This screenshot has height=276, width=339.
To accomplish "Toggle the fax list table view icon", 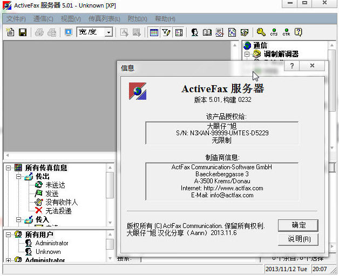I will tap(154, 32).
